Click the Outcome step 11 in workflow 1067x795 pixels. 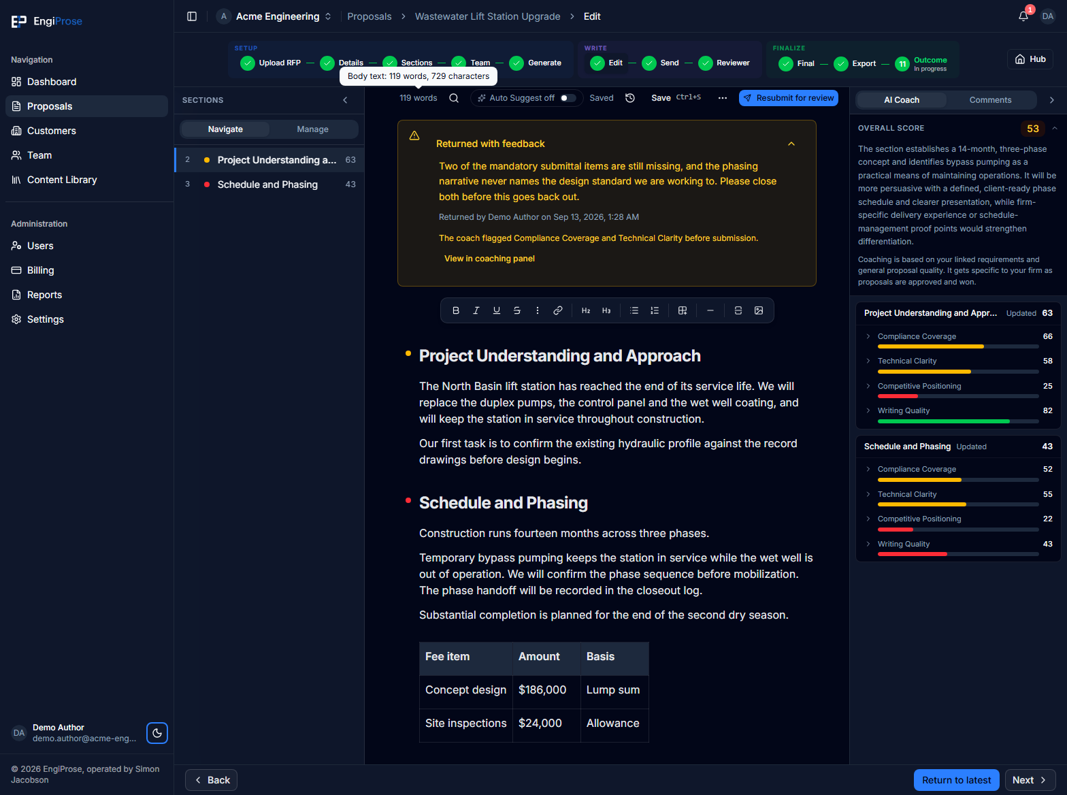921,64
